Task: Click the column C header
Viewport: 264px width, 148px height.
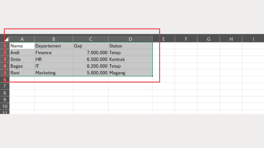Action: [x=90, y=39]
